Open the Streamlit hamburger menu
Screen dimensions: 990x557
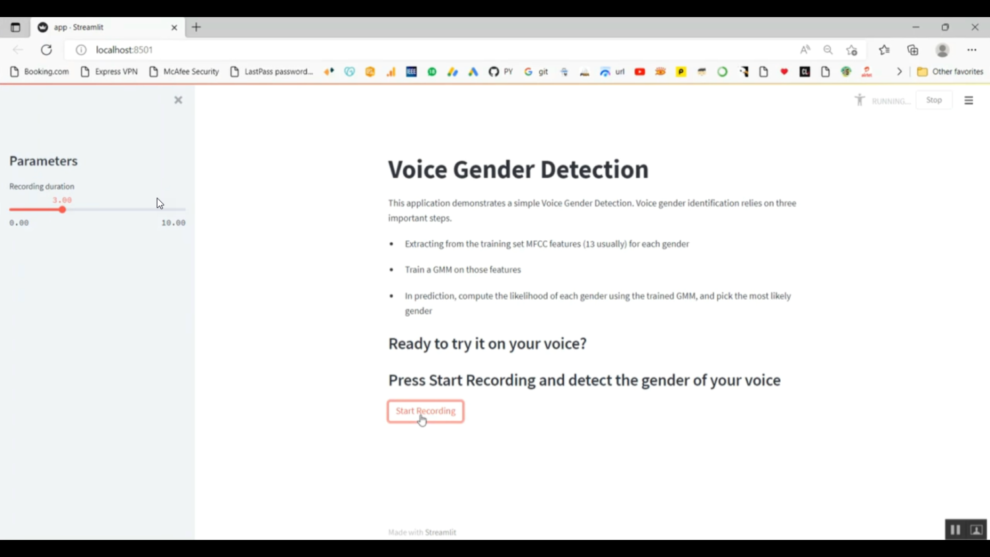969,100
